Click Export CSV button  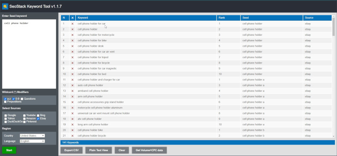pyautogui.click(x=72, y=150)
